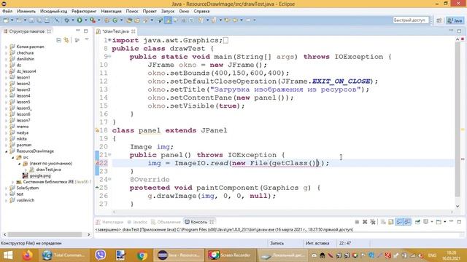The height and width of the screenshot is (262, 467).
Task: Maximize the console panel
Action: pos(459,221)
